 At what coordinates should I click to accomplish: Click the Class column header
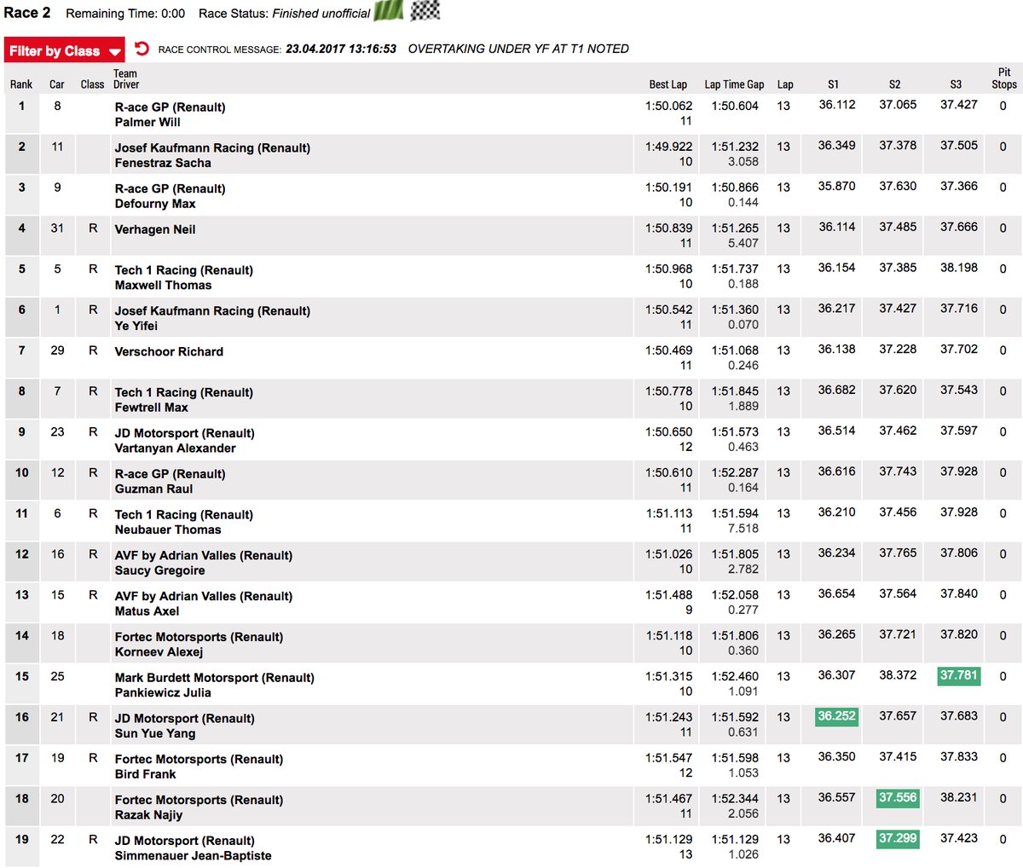pos(92,84)
